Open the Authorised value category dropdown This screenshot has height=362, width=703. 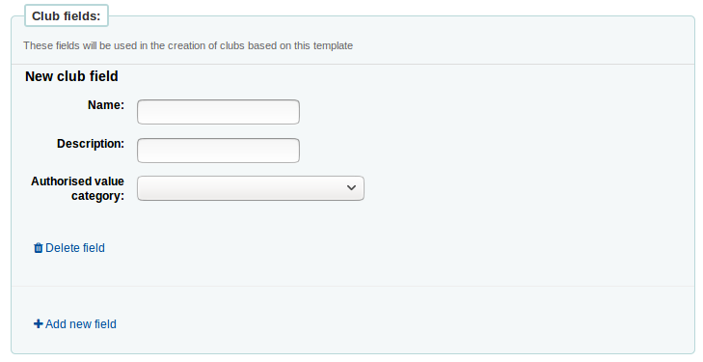coord(251,188)
